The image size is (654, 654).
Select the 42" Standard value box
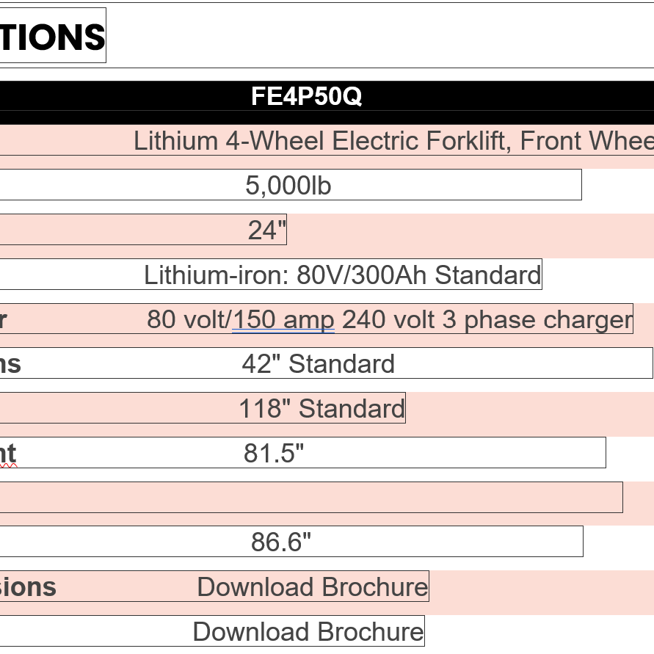(x=319, y=364)
